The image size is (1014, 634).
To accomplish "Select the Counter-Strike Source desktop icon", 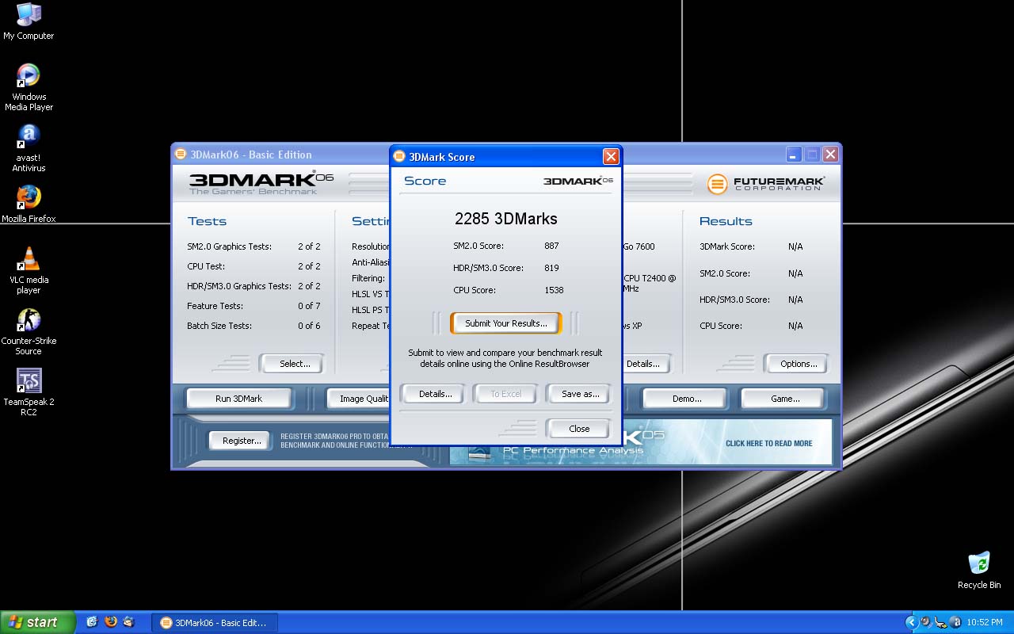I will (29, 331).
